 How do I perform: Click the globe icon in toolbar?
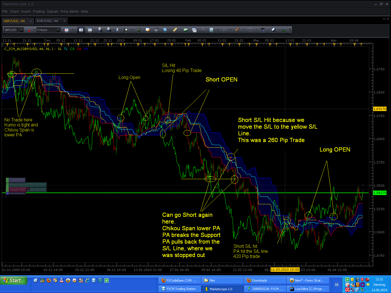[165, 30]
